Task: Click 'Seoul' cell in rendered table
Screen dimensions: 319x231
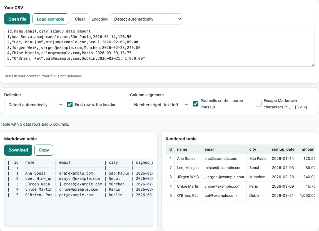Action: (x=258, y=168)
